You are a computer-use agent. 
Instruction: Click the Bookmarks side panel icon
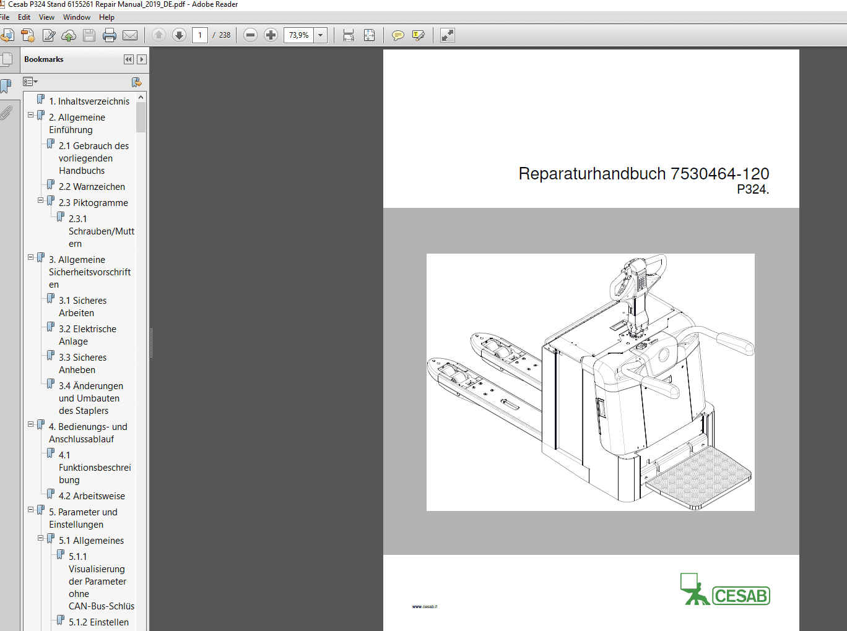pos(6,86)
